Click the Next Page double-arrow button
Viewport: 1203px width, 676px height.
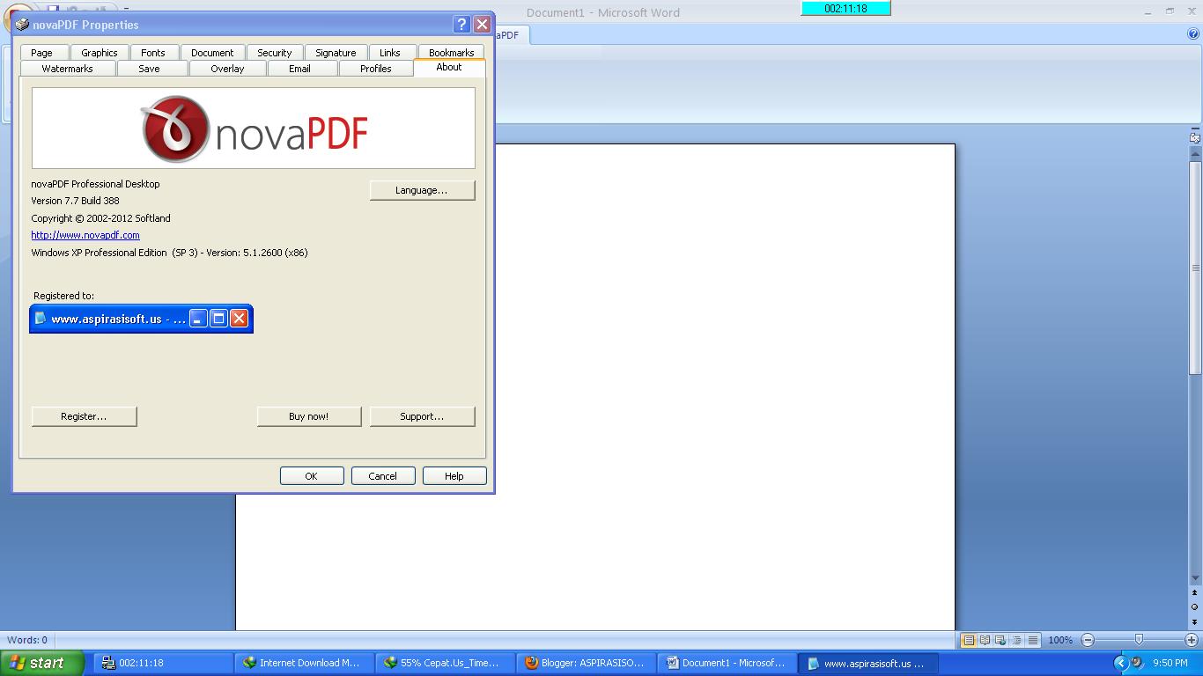pyautogui.click(x=1195, y=621)
